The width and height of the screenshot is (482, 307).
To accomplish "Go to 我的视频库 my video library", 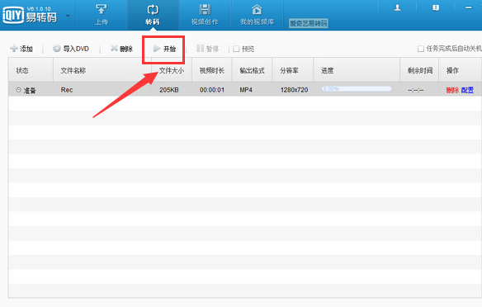I will (257, 15).
